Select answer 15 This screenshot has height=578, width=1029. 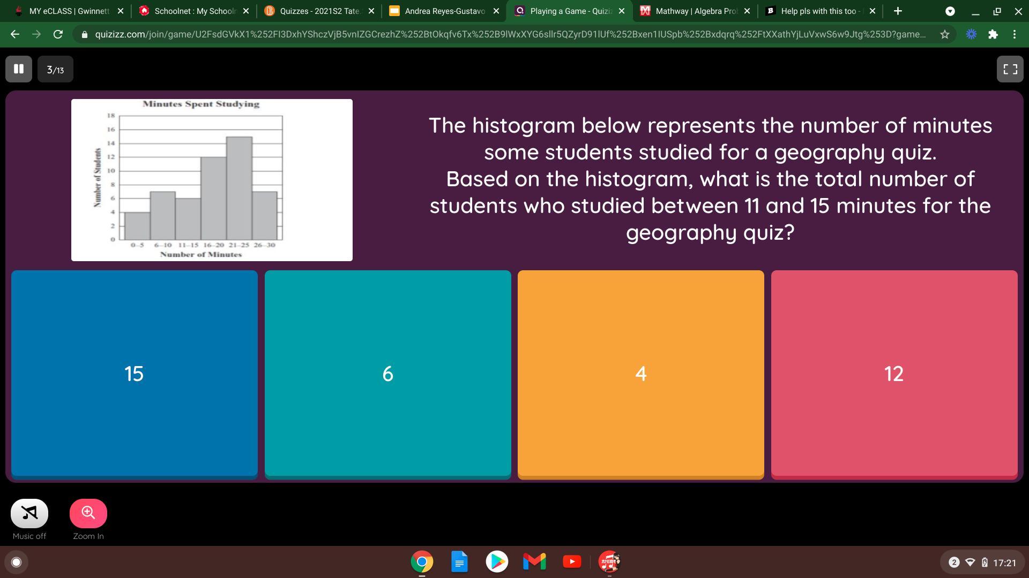[134, 374]
